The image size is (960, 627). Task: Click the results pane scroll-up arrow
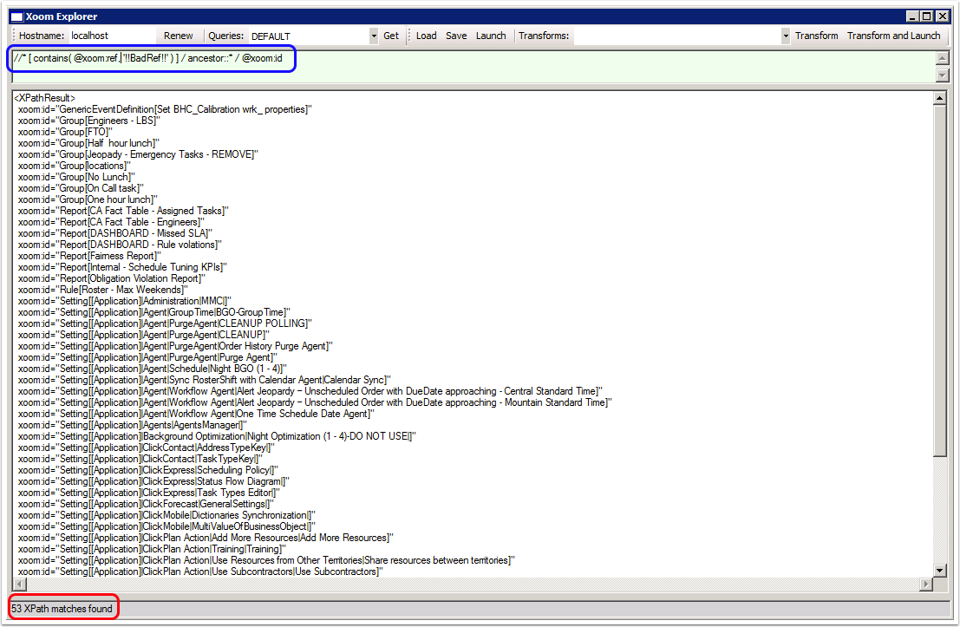[939, 98]
